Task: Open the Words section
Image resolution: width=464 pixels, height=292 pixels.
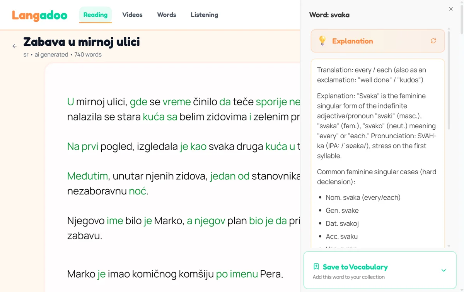Action: pyautogui.click(x=166, y=15)
